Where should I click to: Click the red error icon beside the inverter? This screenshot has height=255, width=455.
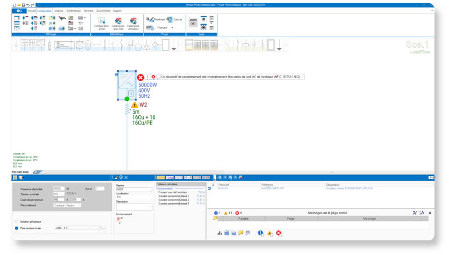pos(141,77)
